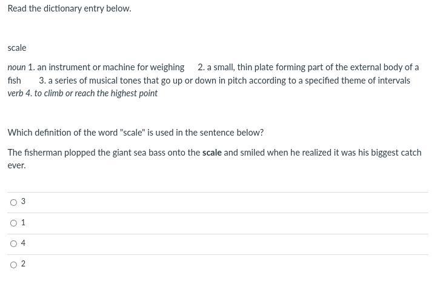Click the "1" answer option label
This screenshot has height=281, width=437.
point(23,222)
